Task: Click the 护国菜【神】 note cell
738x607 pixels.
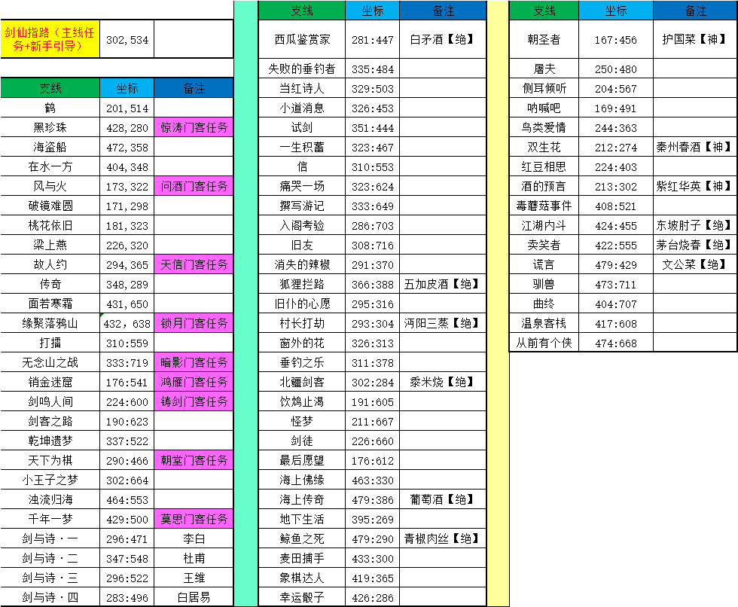Action: click(694, 39)
